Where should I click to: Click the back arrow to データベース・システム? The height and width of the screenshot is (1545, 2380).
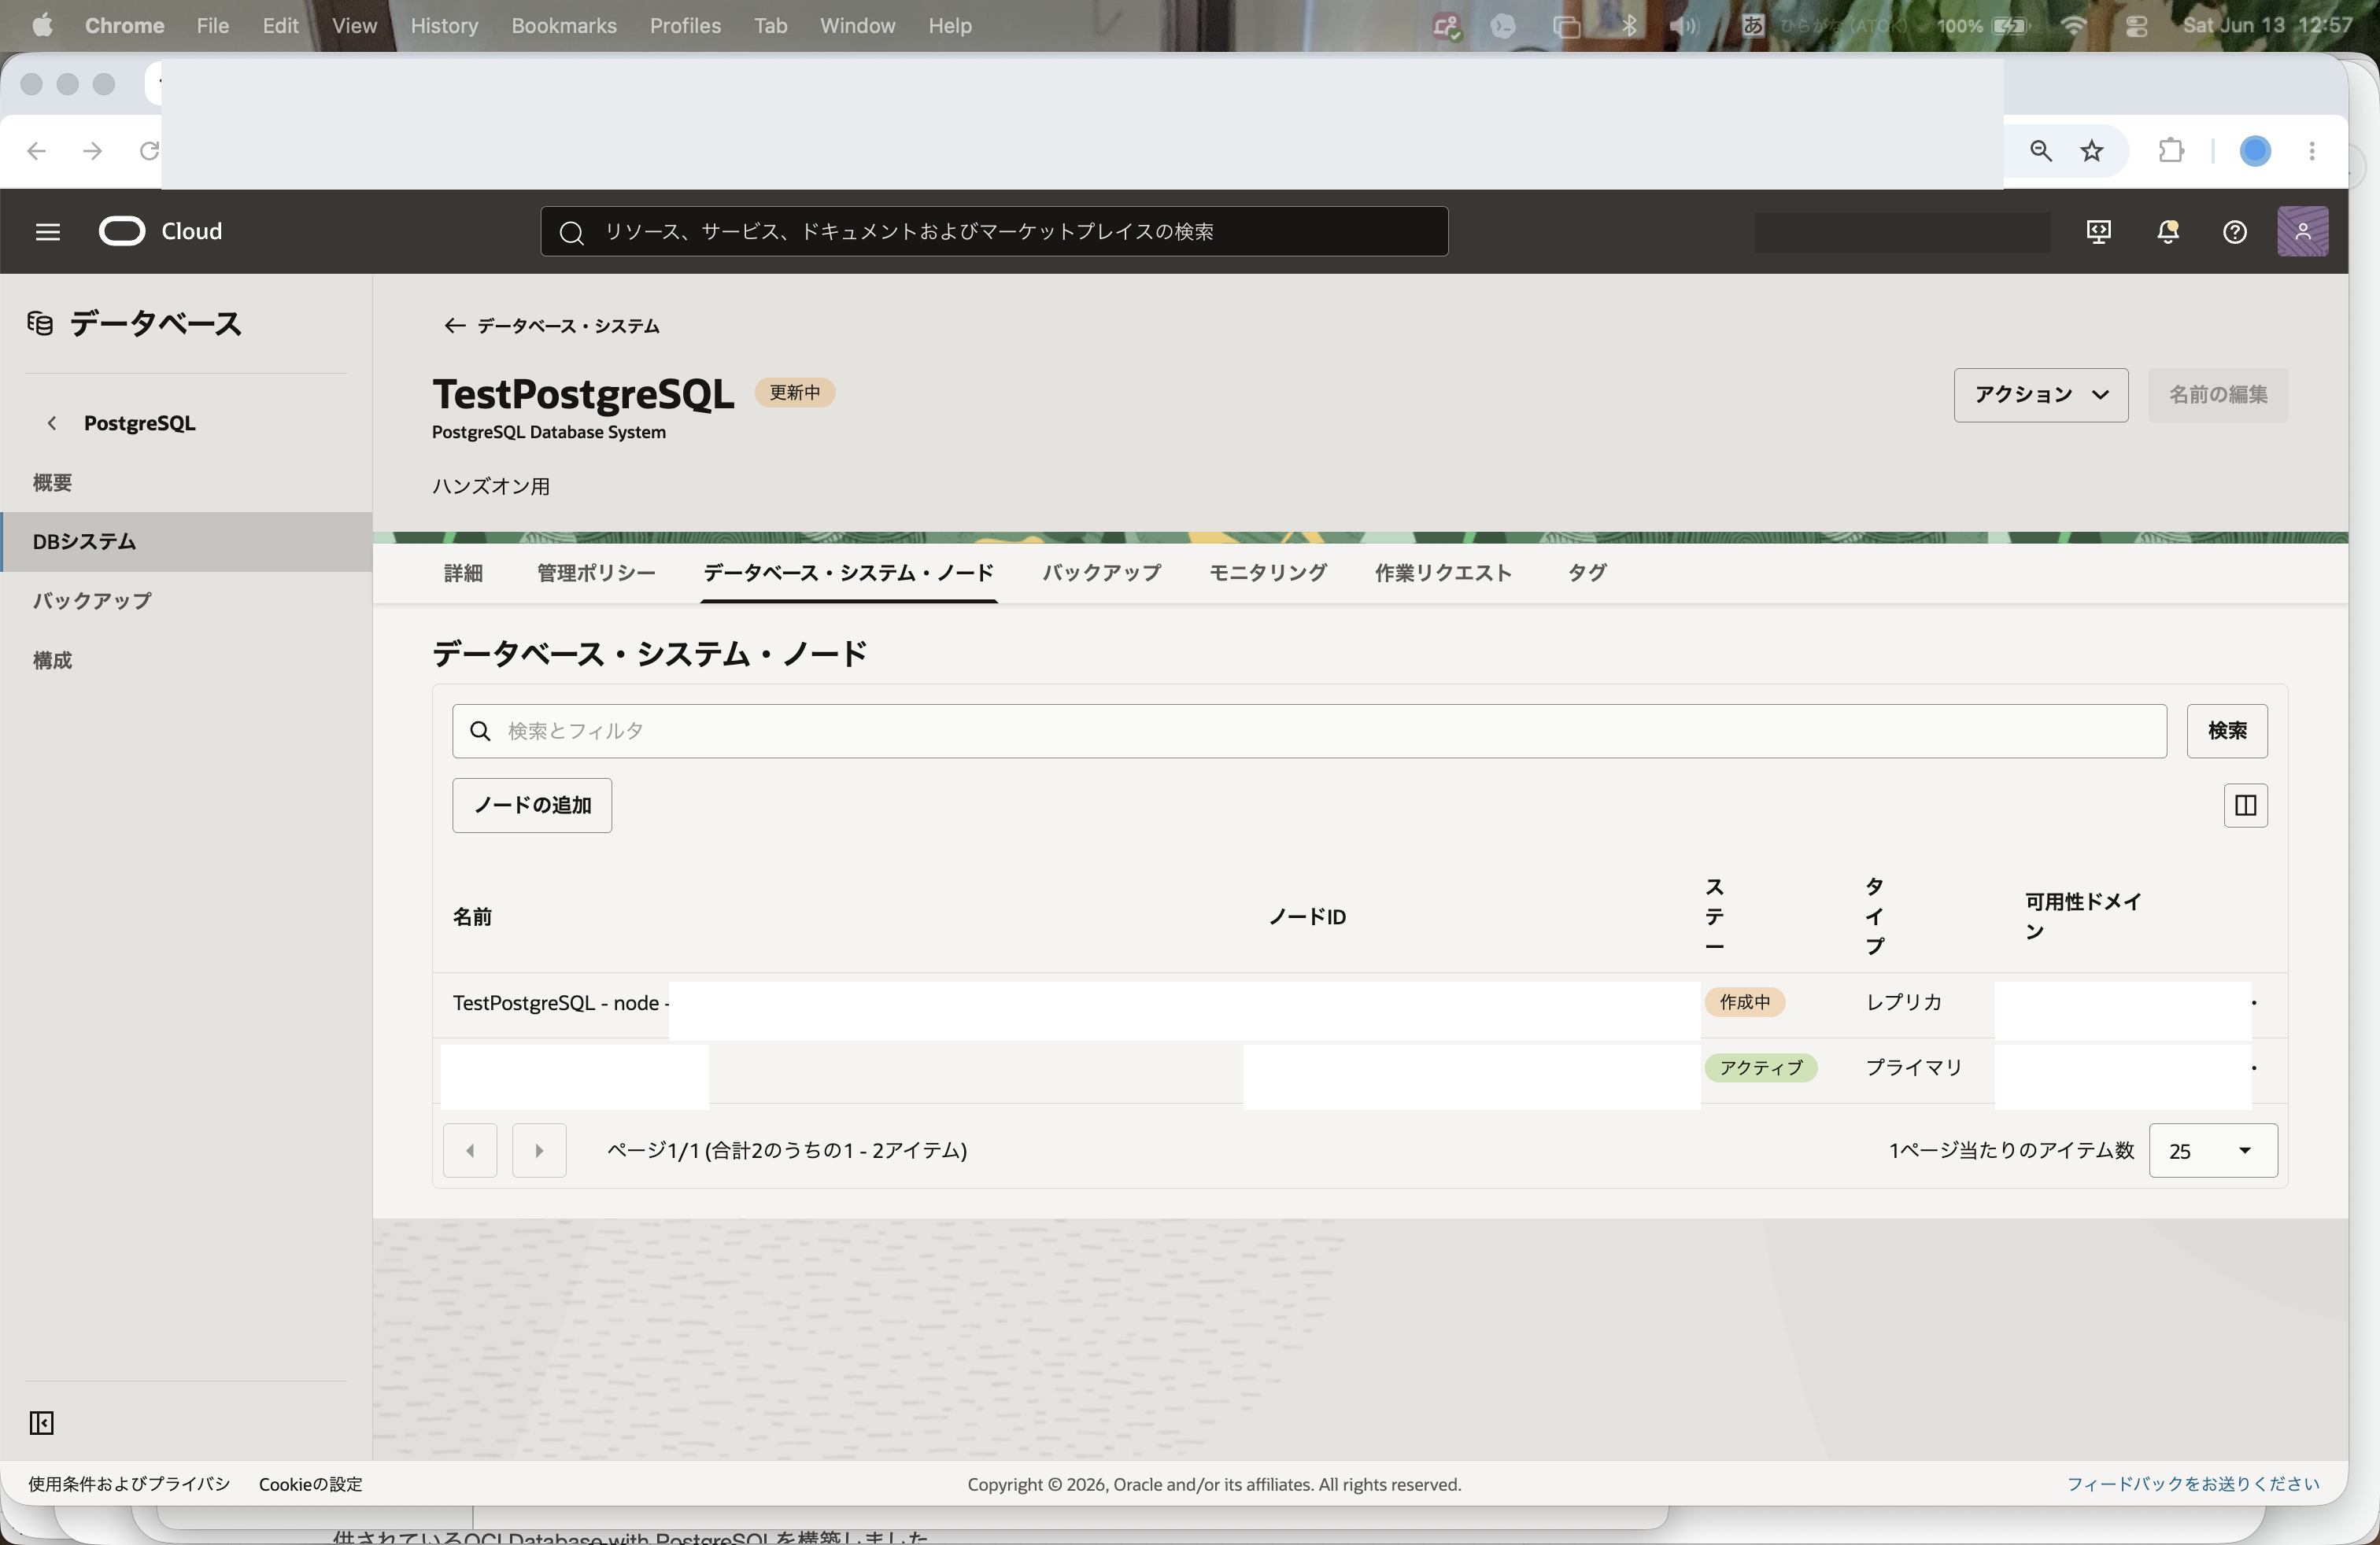(x=454, y=326)
